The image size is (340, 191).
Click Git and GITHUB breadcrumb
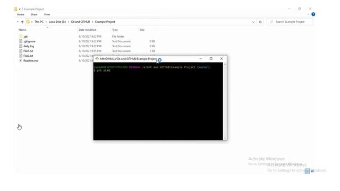point(80,22)
